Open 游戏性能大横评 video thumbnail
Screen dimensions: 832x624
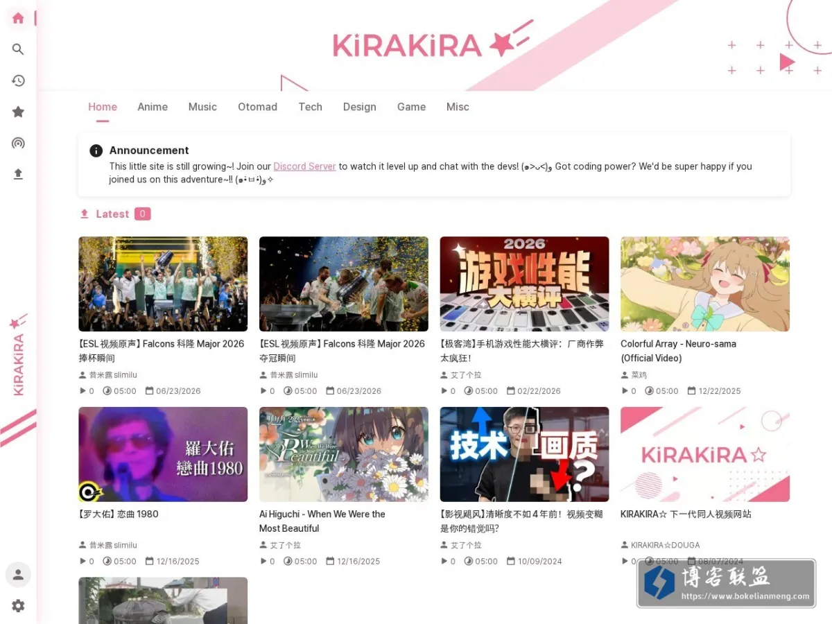[524, 284]
